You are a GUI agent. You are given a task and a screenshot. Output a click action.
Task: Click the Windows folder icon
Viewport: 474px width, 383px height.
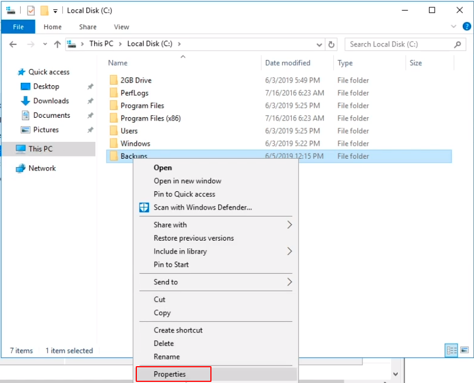tap(114, 144)
